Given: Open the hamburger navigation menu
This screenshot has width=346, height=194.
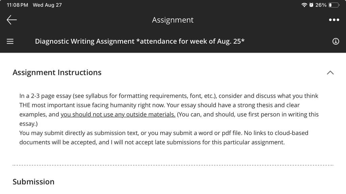Looking at the screenshot, I should click(x=10, y=41).
